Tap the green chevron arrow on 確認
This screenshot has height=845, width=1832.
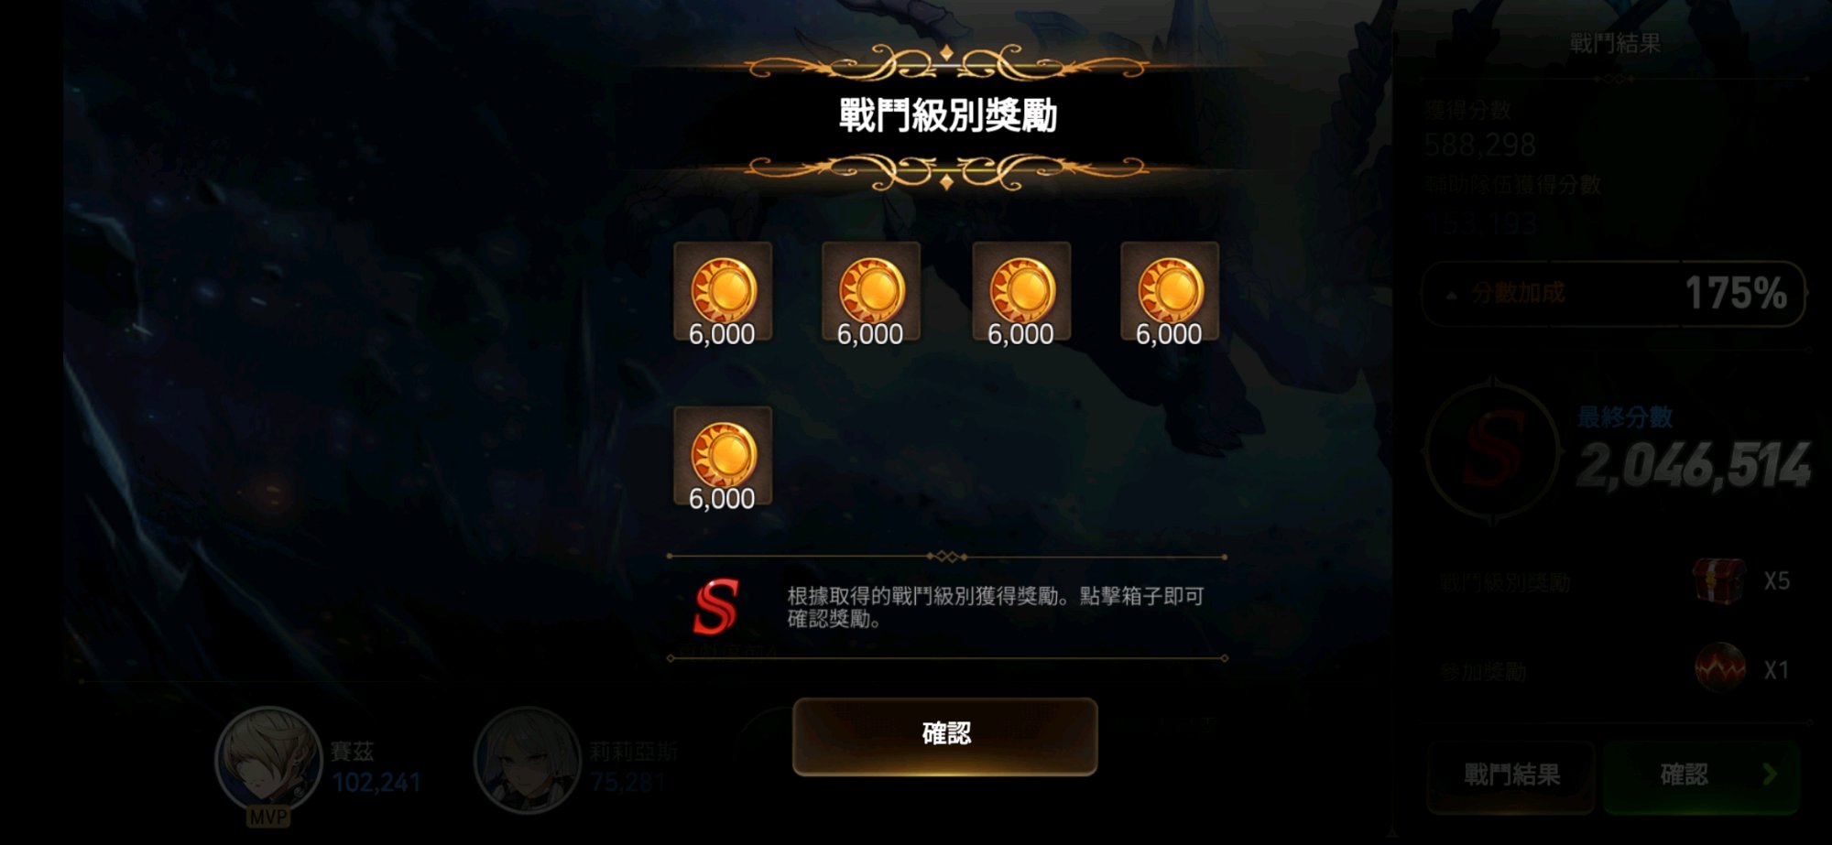pos(1770,775)
